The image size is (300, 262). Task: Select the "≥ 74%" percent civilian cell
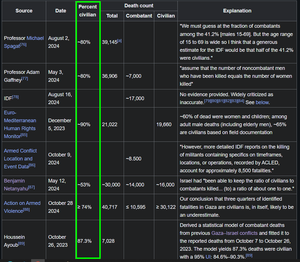coord(88,207)
